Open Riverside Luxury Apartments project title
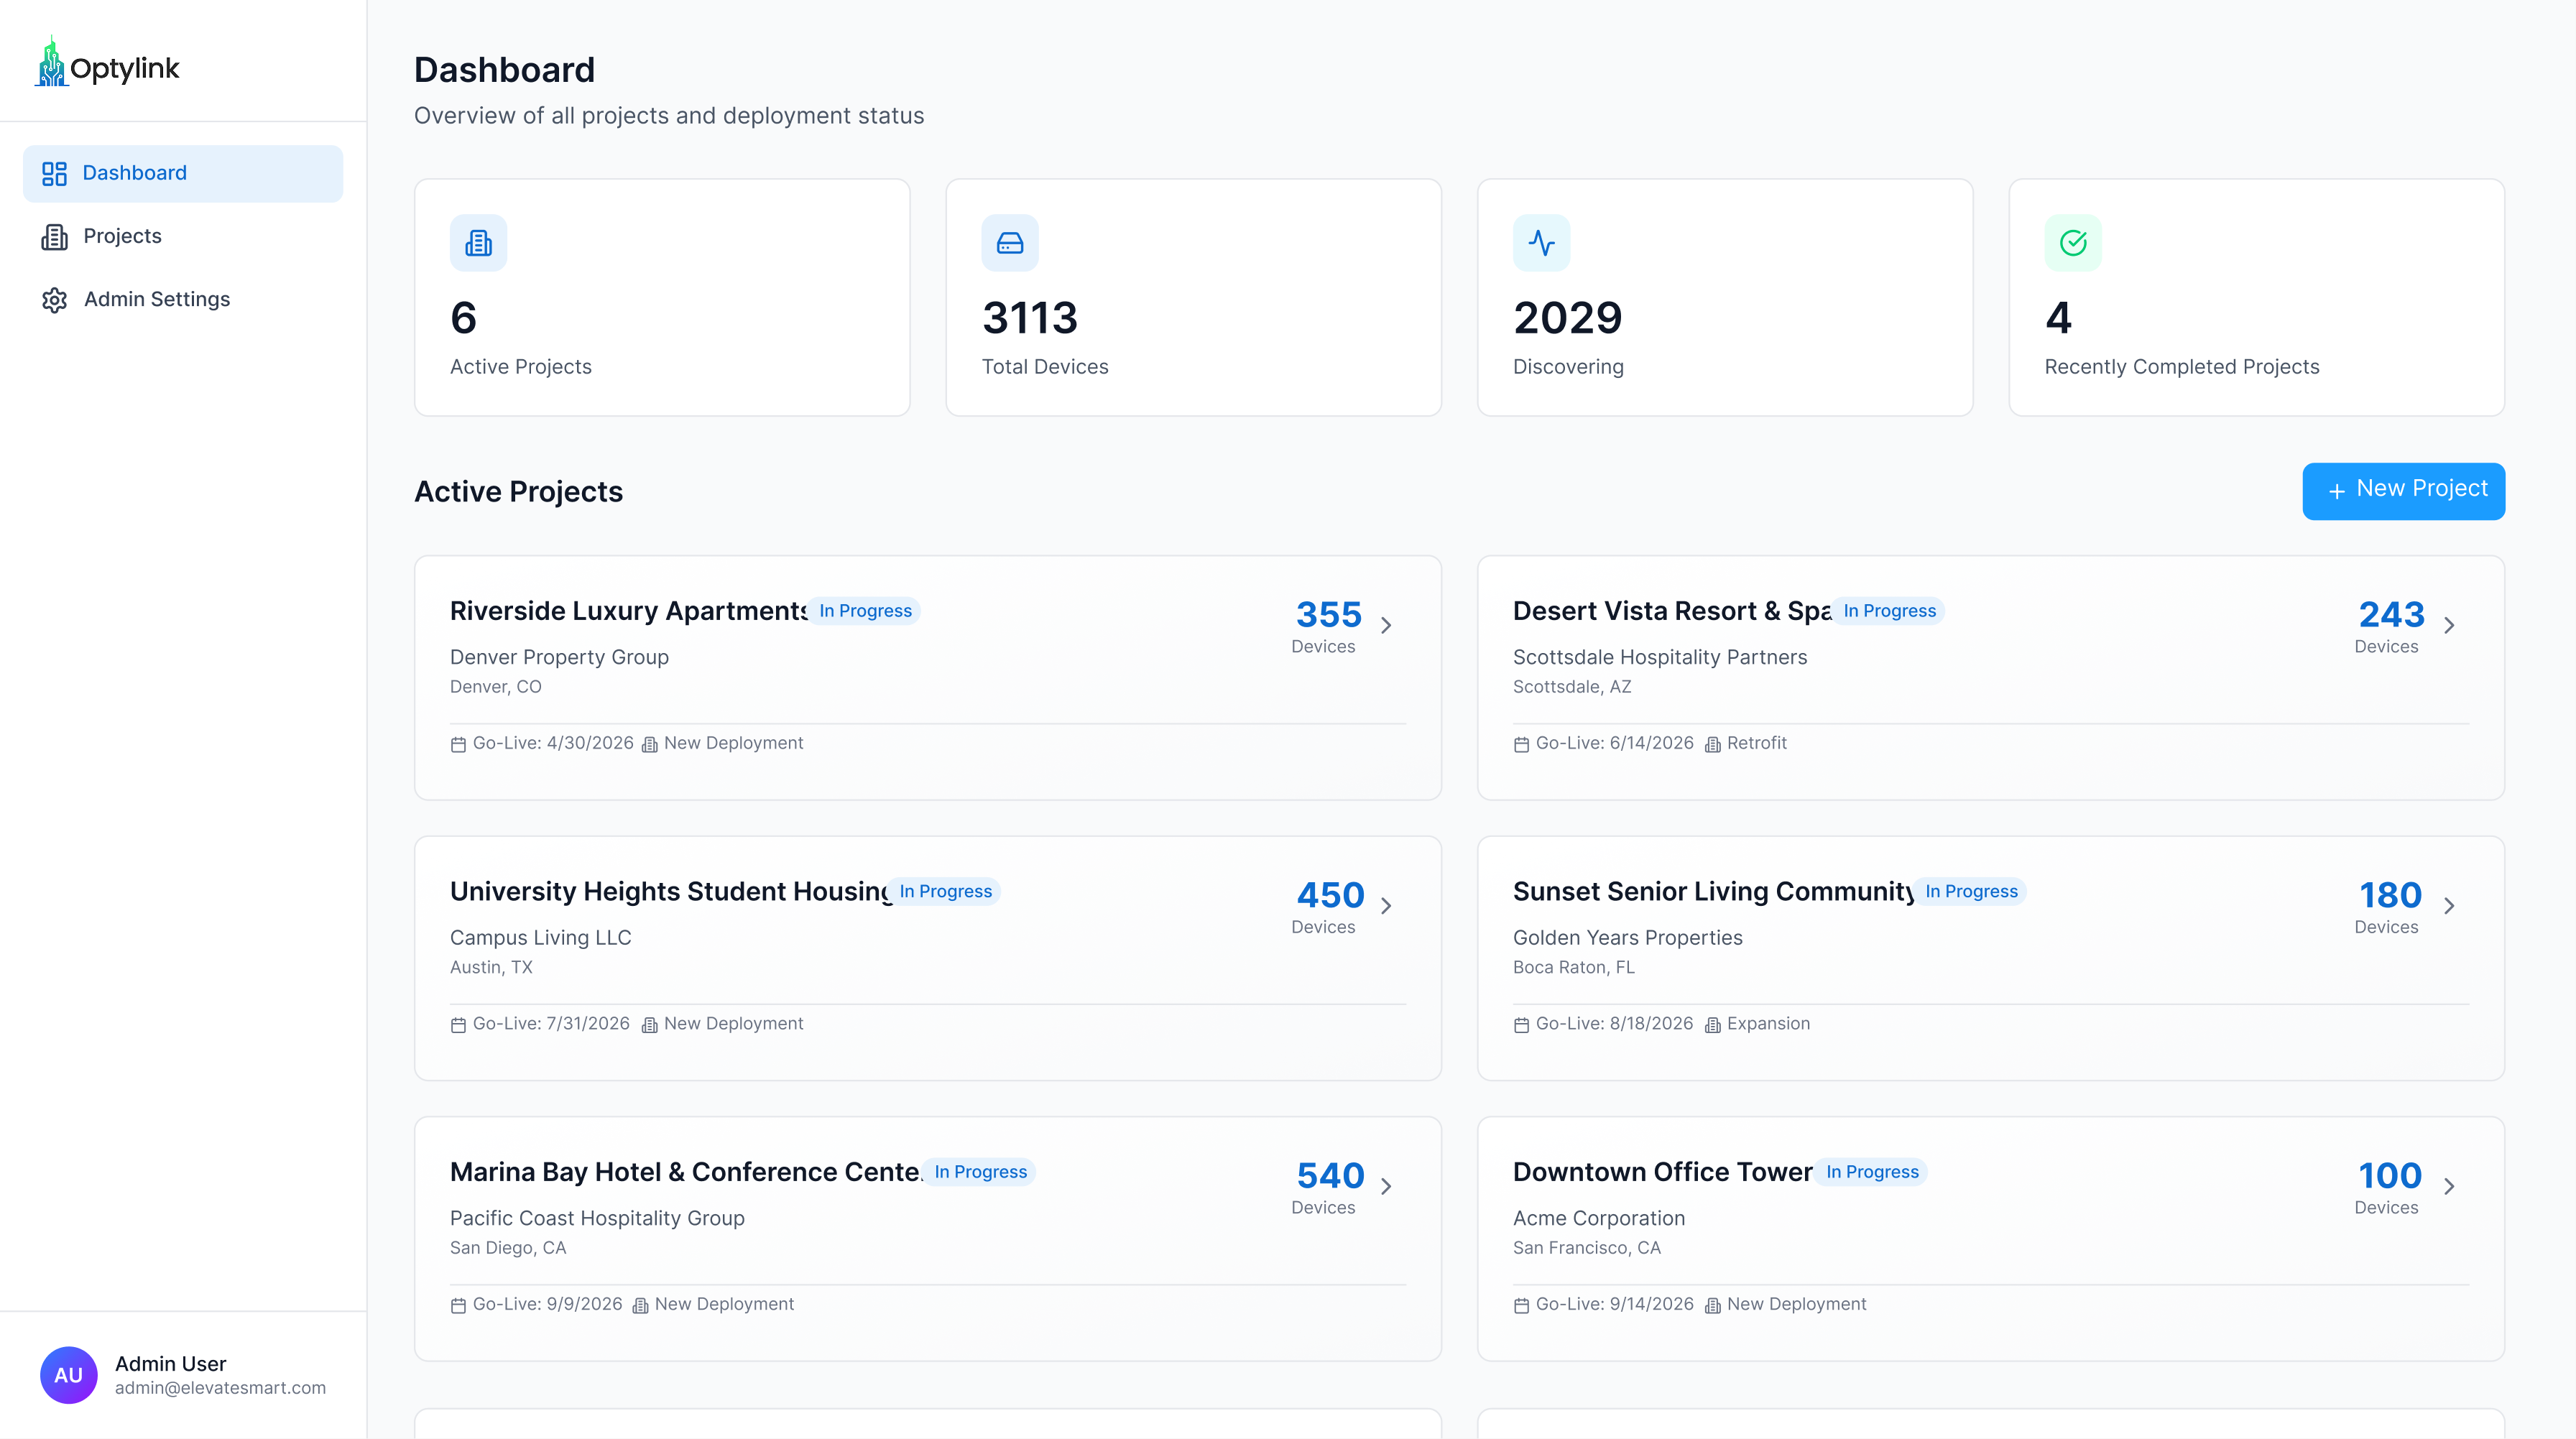 [x=628, y=611]
